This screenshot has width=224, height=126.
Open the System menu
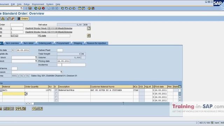tap(50, 4)
